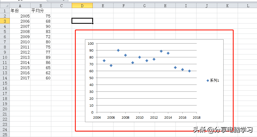Select row 25 header
The image size is (257, 137).
click(5, 135)
